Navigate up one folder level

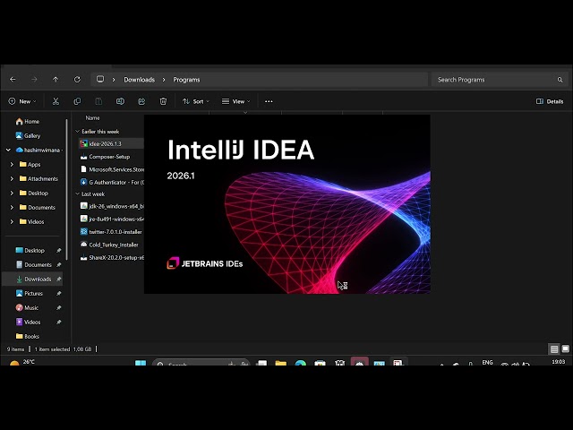(x=56, y=80)
